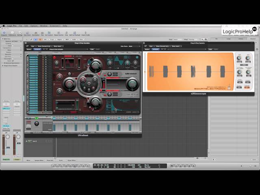Click the Split by Playhead icon
260x195 pixels.
click(x=75, y=33)
